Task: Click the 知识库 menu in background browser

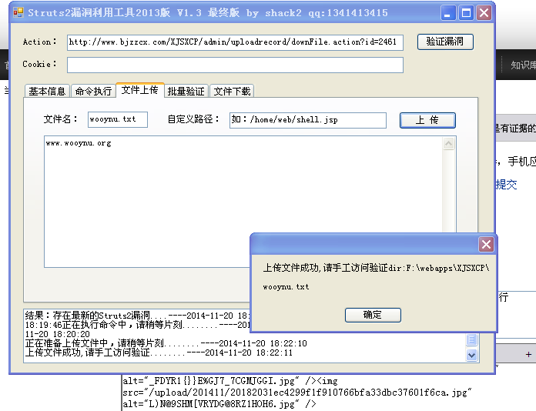Action: [x=524, y=65]
